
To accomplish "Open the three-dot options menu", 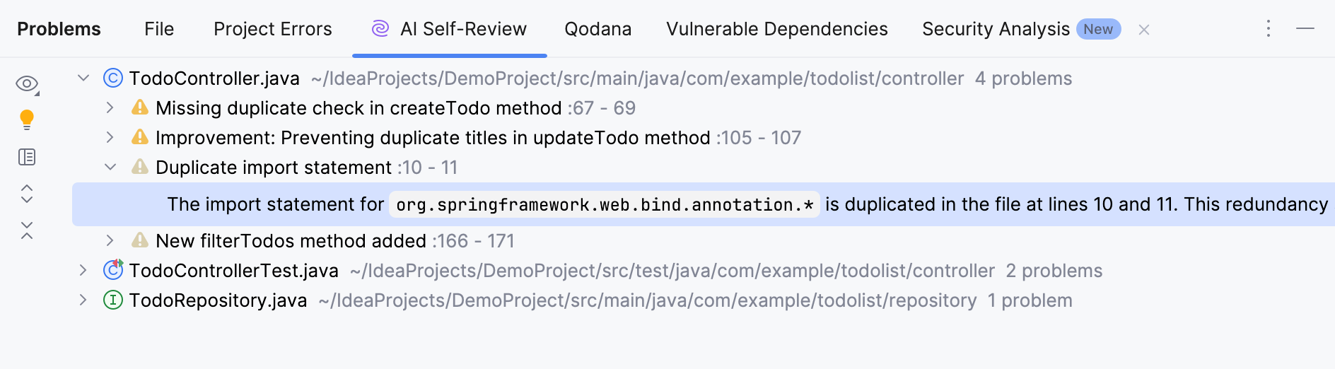I will [1269, 29].
